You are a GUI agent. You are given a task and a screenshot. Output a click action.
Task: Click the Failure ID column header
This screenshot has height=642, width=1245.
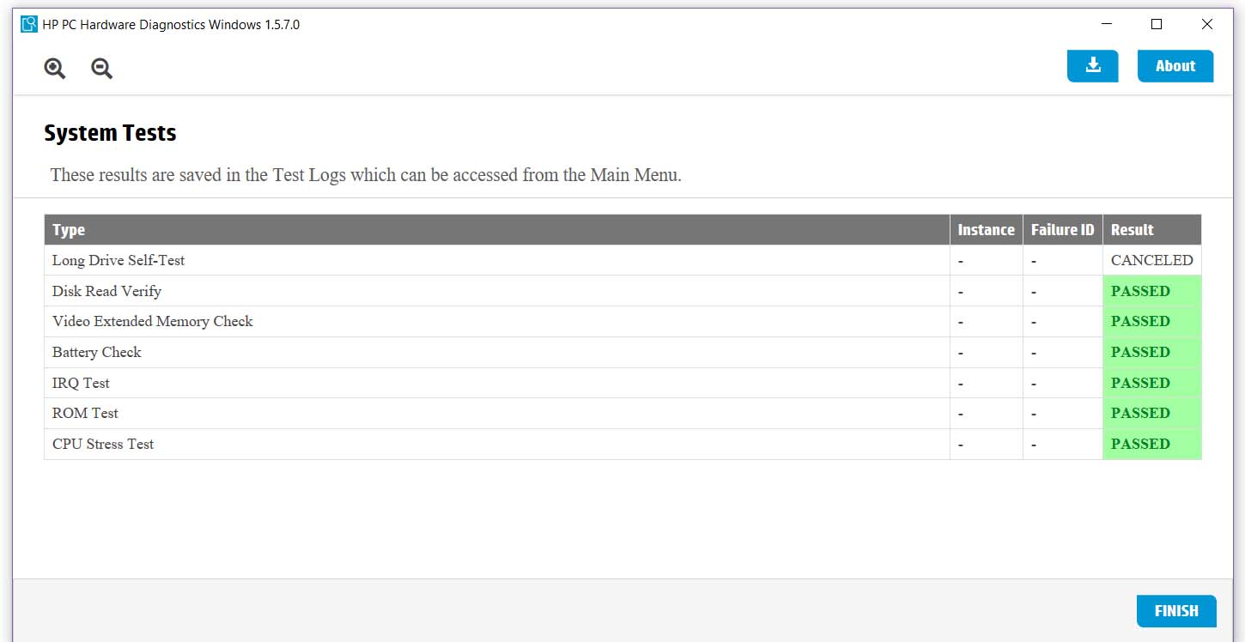coord(1062,230)
